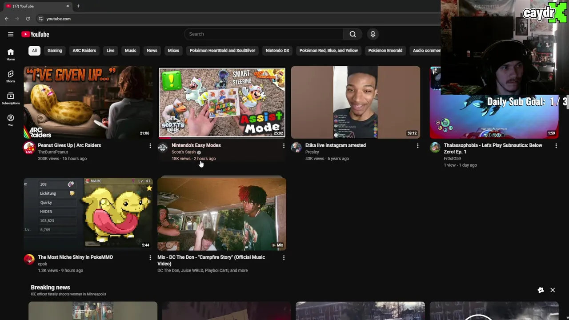Screen dimensions: 569x320
Task: Open Fr0stG59 channel avatar
Action: (x=435, y=148)
